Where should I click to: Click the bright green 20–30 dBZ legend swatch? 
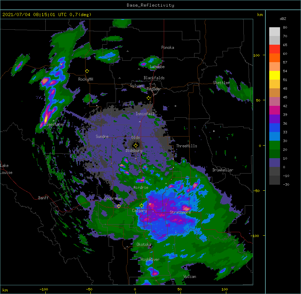click(274, 145)
